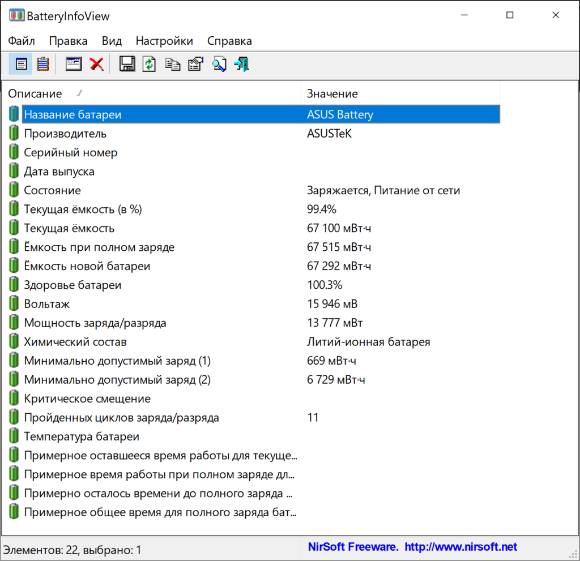Open the Файл menu
Image resolution: width=580 pixels, height=561 pixels.
point(22,41)
